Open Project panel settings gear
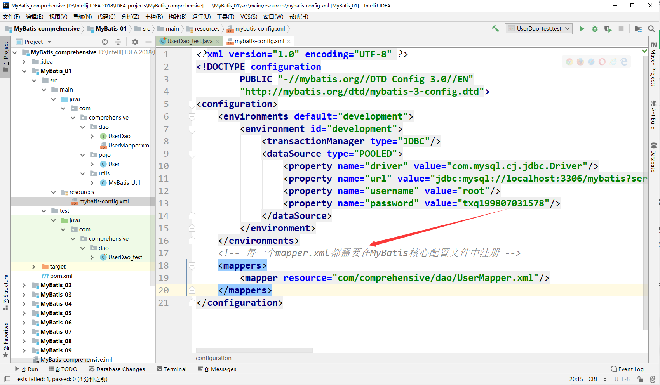The height and width of the screenshot is (385, 660). point(135,42)
